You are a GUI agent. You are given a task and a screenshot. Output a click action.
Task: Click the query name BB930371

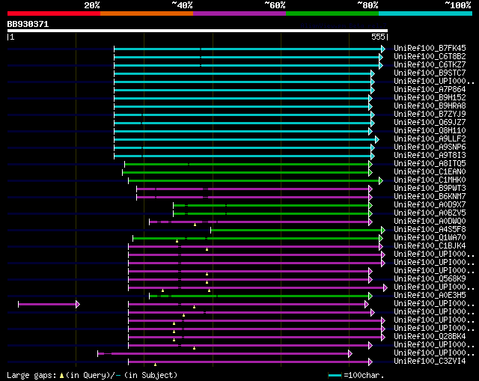click(x=28, y=24)
